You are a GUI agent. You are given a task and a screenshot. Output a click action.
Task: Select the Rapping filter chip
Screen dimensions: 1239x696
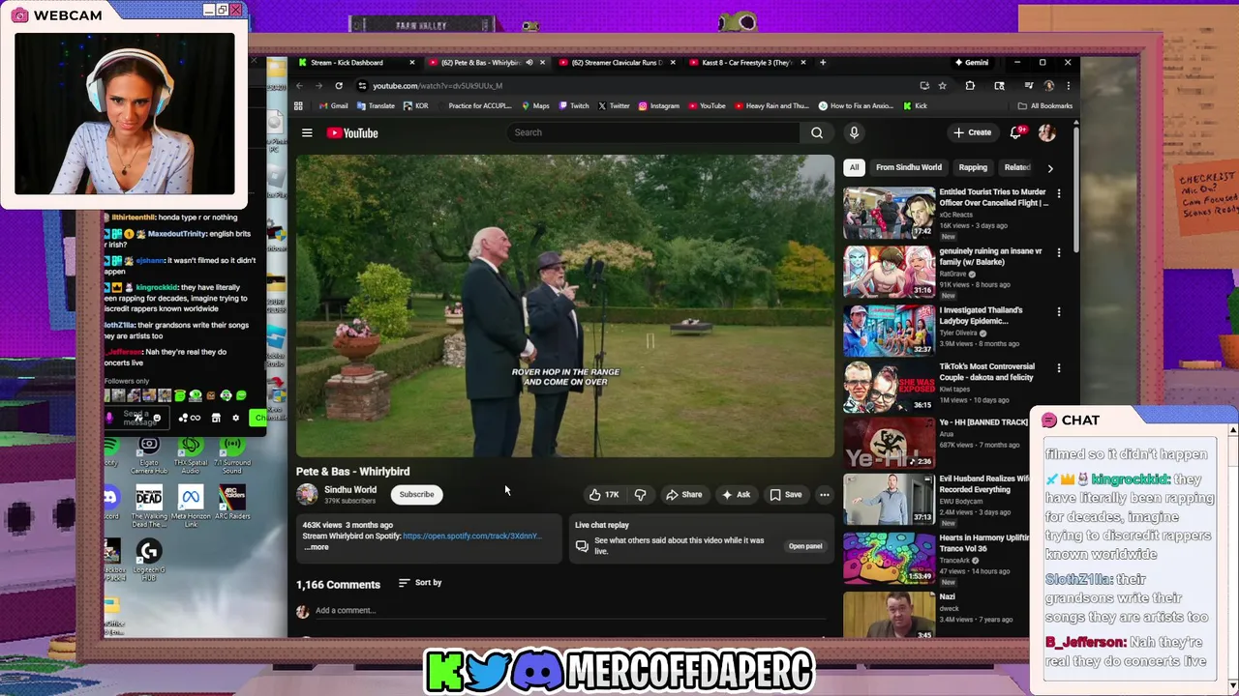973,167
